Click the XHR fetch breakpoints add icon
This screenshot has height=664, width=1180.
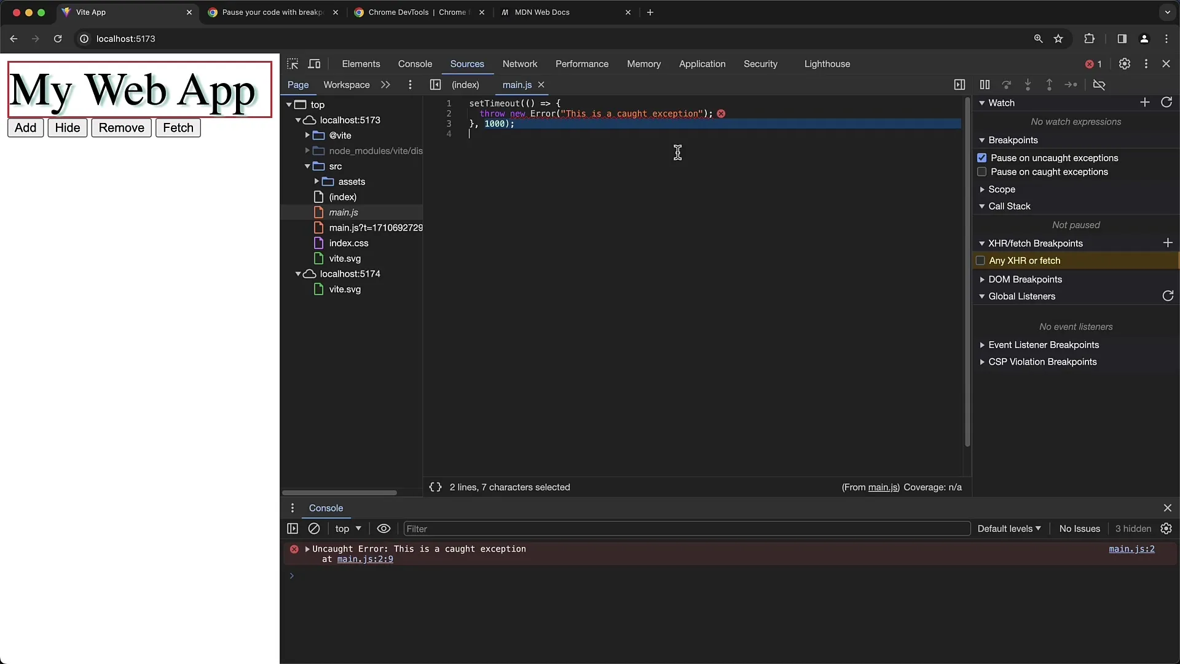(1169, 243)
